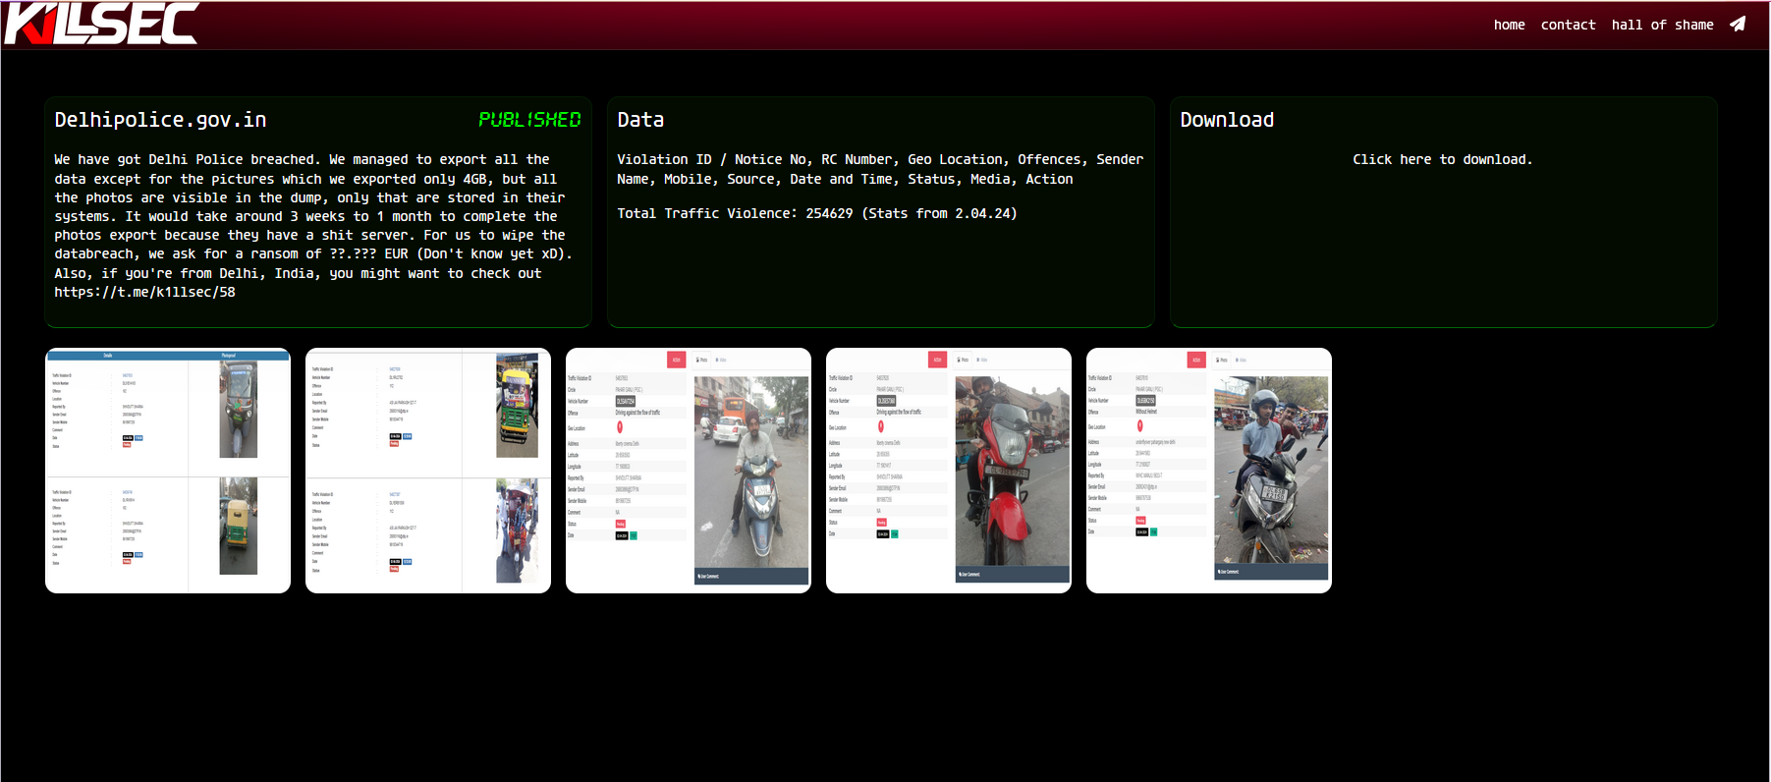Go to the home page

[x=1509, y=25]
